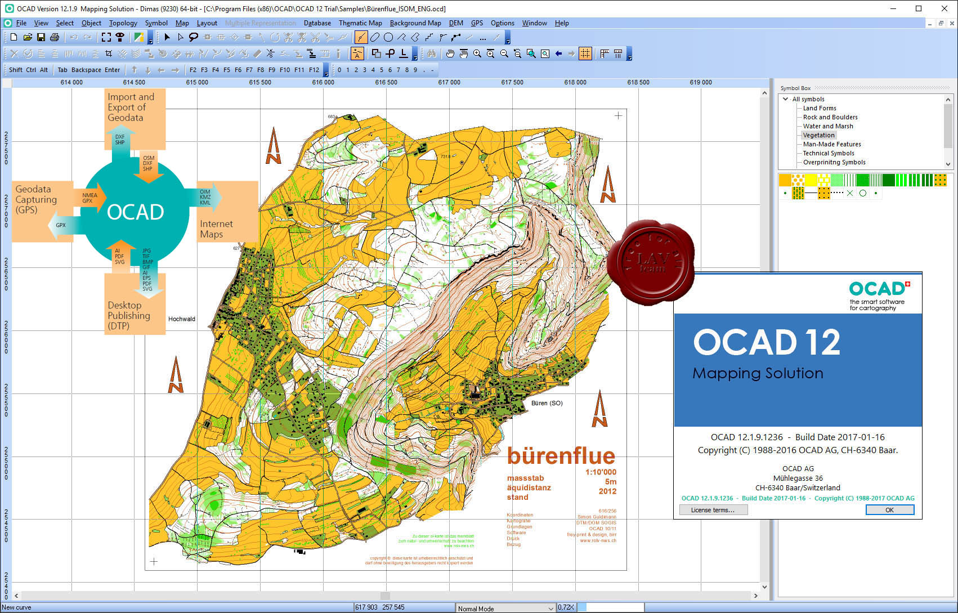Expand the function keys toolbar overflow
This screenshot has width=958, height=613.
pos(325,71)
